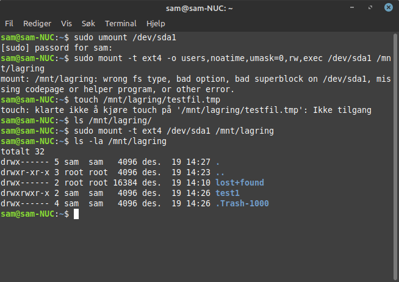This screenshot has width=399, height=282.
Task: Open the Vis menu
Action: pos(66,24)
